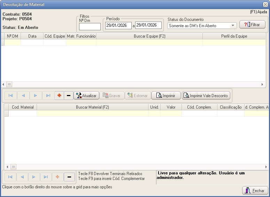270x197 pixels.
Task: Click the Buscar Equipe (F2) column header
Action: 149,36
